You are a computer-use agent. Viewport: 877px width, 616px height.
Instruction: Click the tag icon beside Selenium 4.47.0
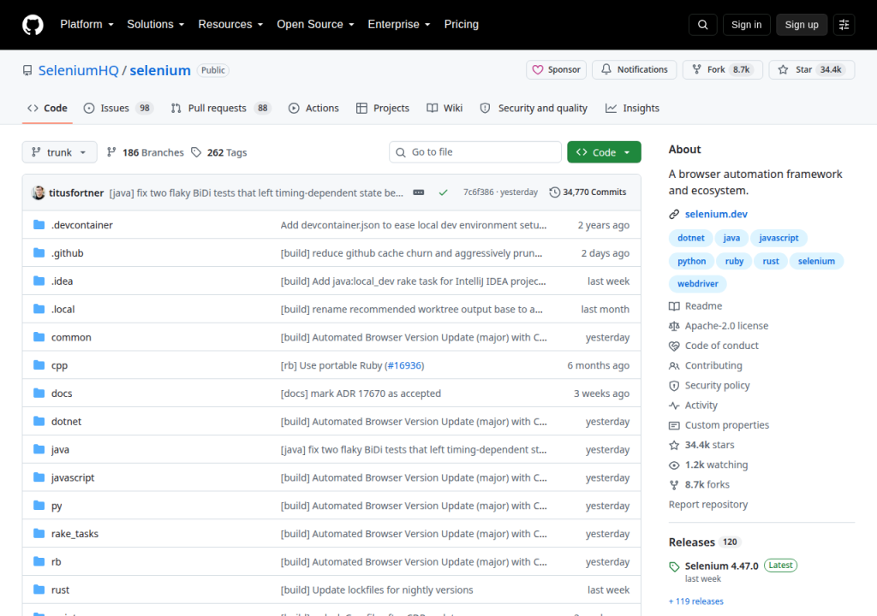point(674,566)
